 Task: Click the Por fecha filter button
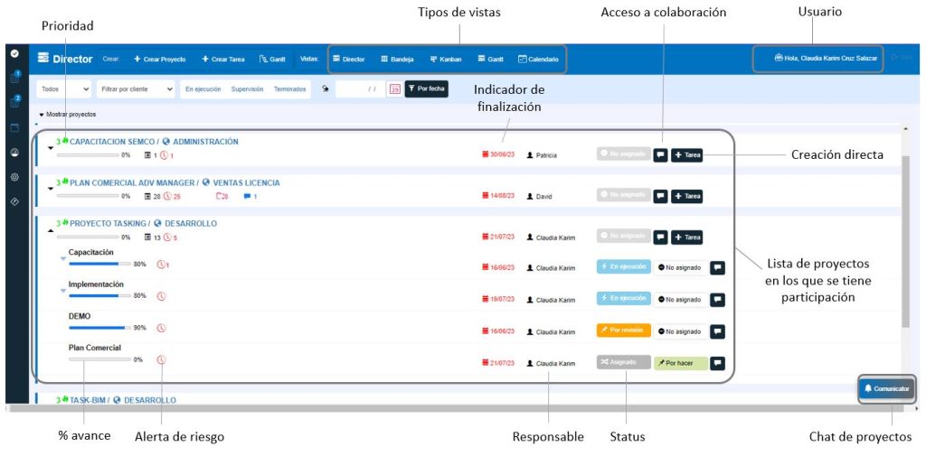[x=426, y=89]
